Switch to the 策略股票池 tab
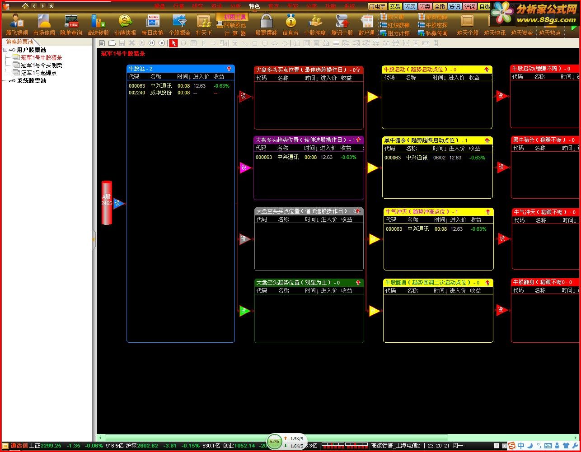This screenshot has height=452, width=581. pos(19,42)
